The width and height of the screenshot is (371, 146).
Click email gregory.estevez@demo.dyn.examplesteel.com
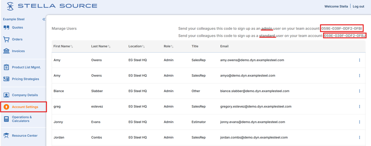pyautogui.click(x=256, y=106)
